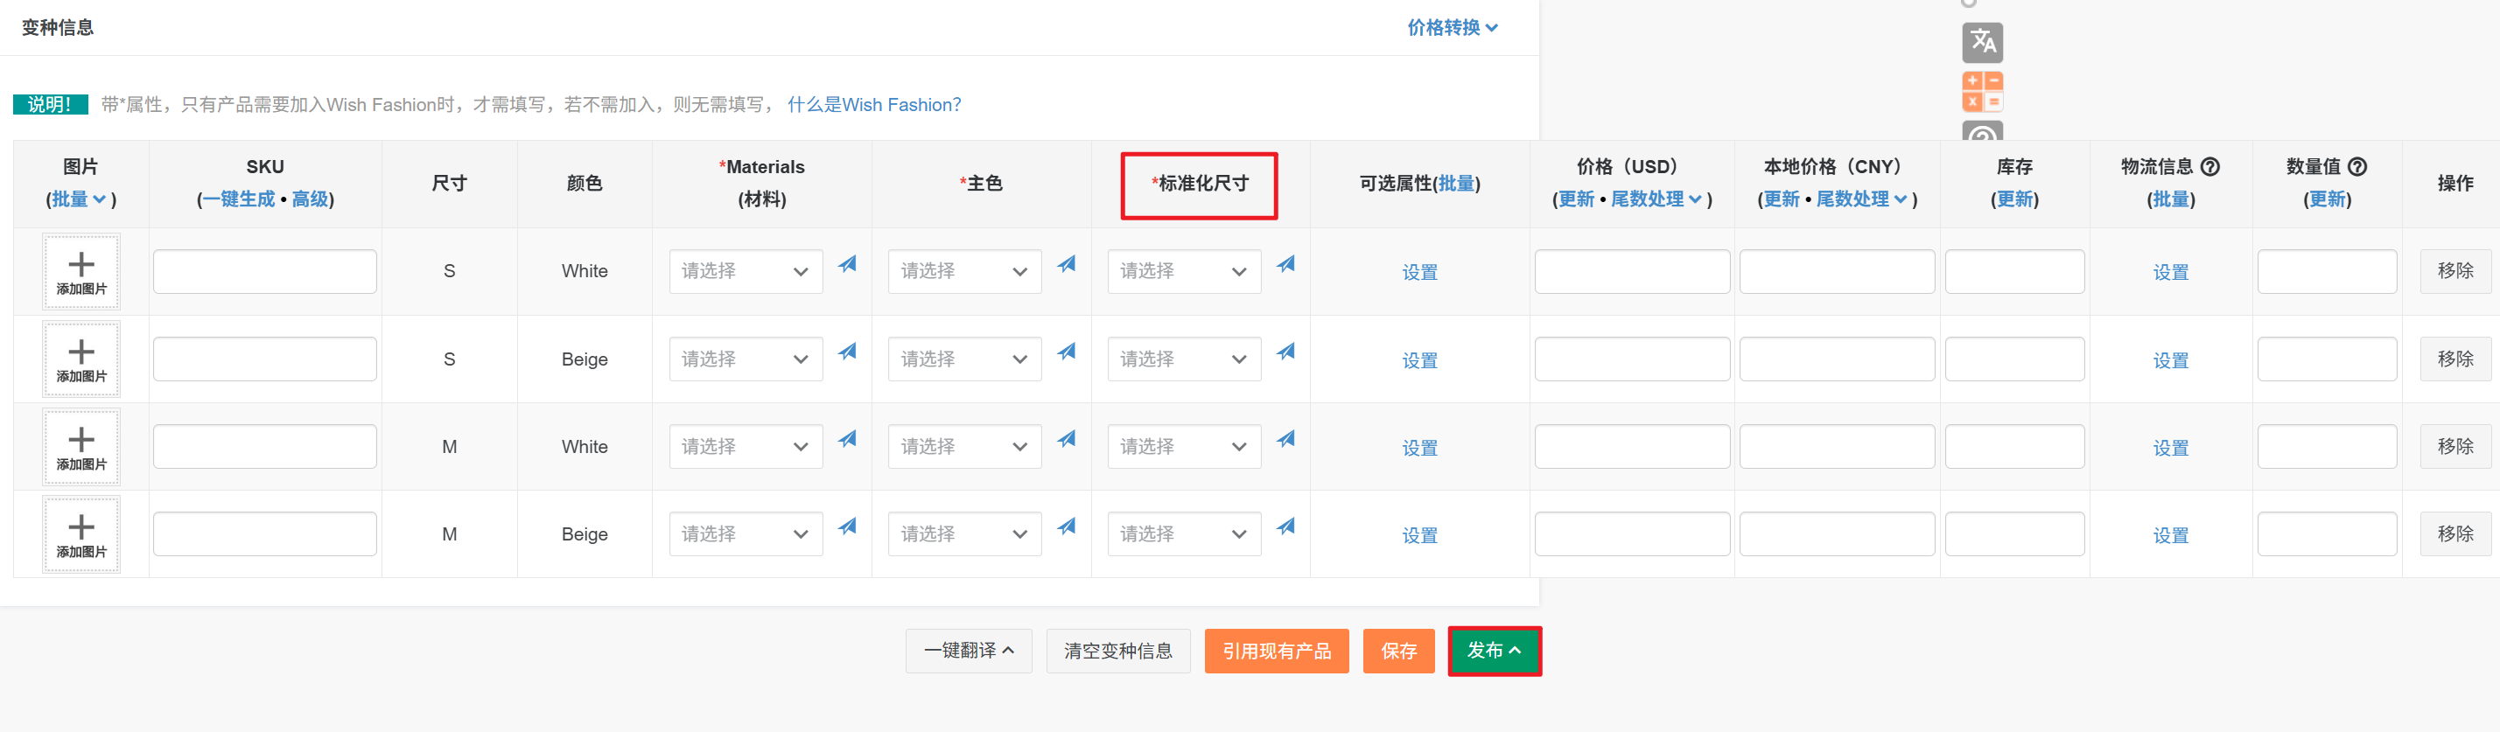2500x732 pixels.
Task: Open Materials dropdown in the S White row
Action: 745,271
